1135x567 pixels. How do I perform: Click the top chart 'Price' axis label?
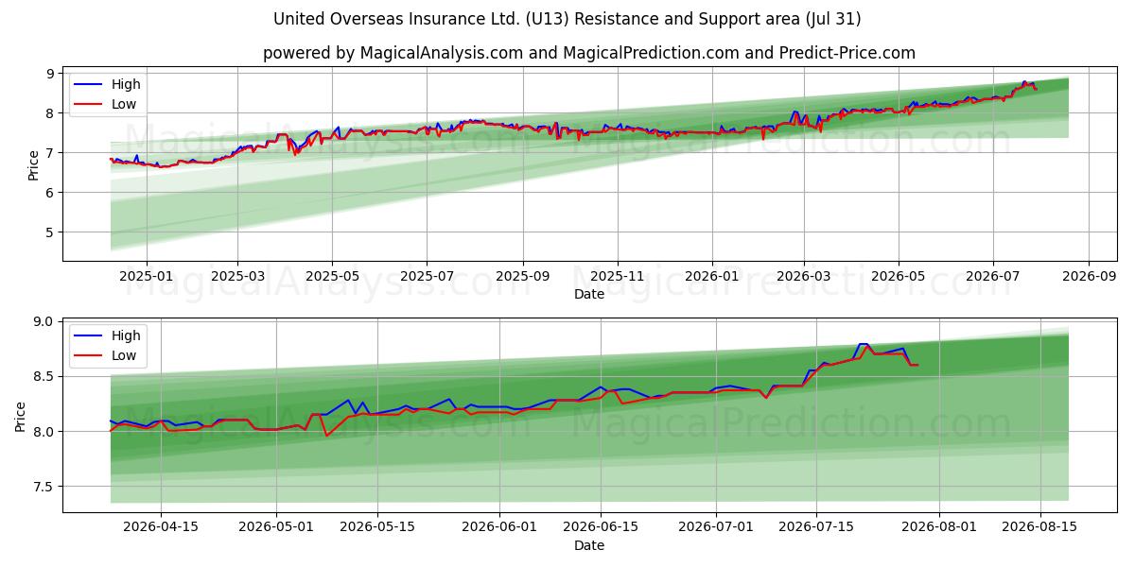pos(34,165)
